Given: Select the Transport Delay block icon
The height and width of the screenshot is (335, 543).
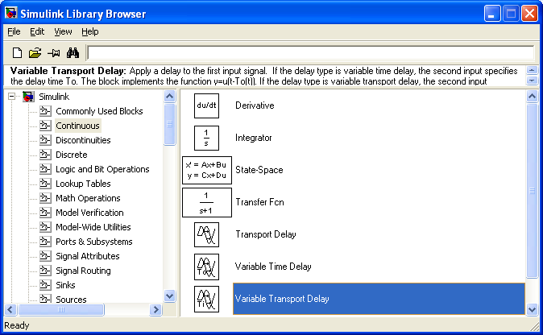Looking at the screenshot, I should [x=206, y=234].
